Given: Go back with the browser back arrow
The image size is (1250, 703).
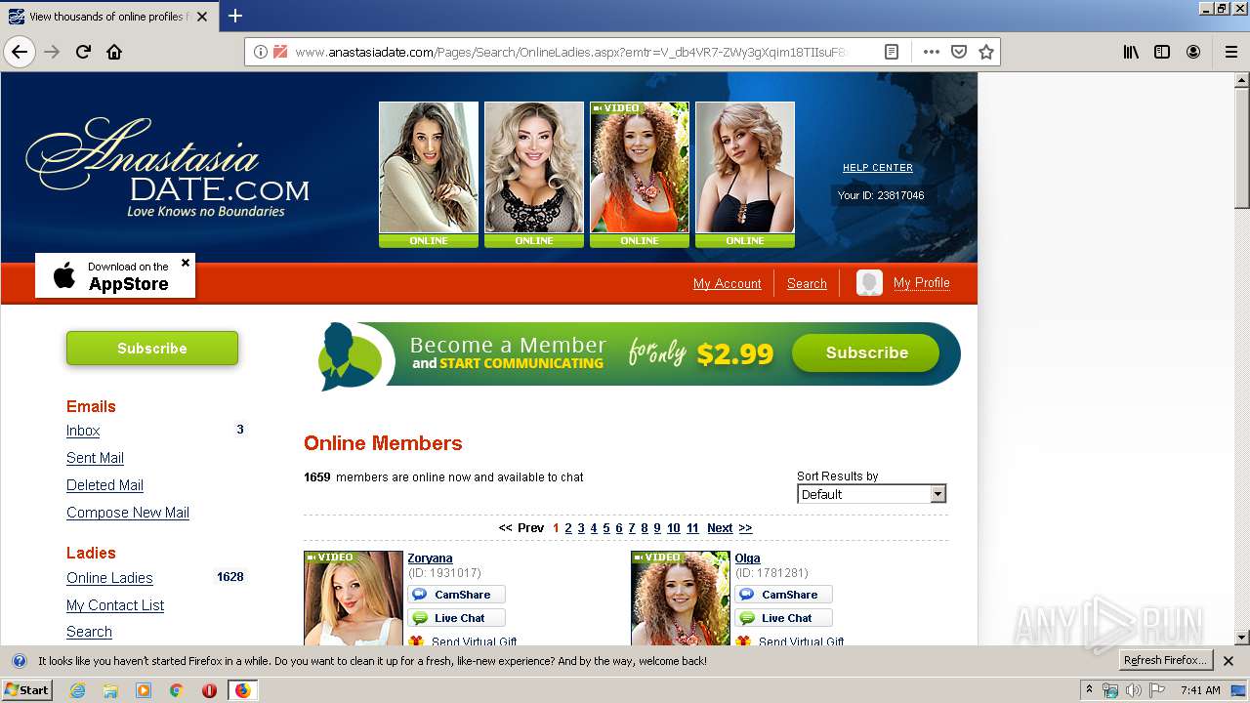Looking at the screenshot, I should (20, 52).
